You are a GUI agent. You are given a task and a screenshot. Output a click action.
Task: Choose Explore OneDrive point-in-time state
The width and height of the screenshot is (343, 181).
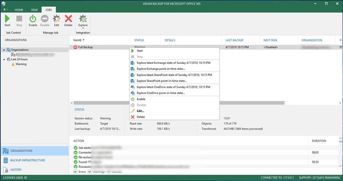click(174, 93)
